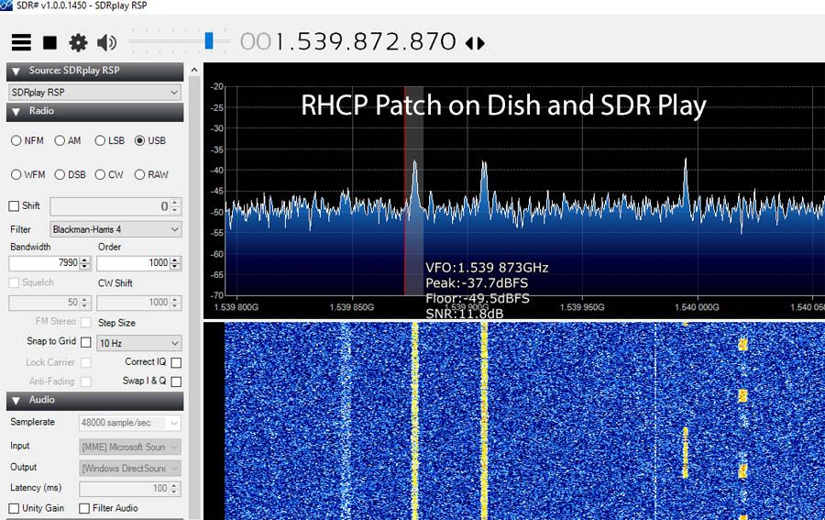The image size is (825, 520).
Task: Open the Blackman-Harris 4 filter dropdown
Action: [115, 229]
